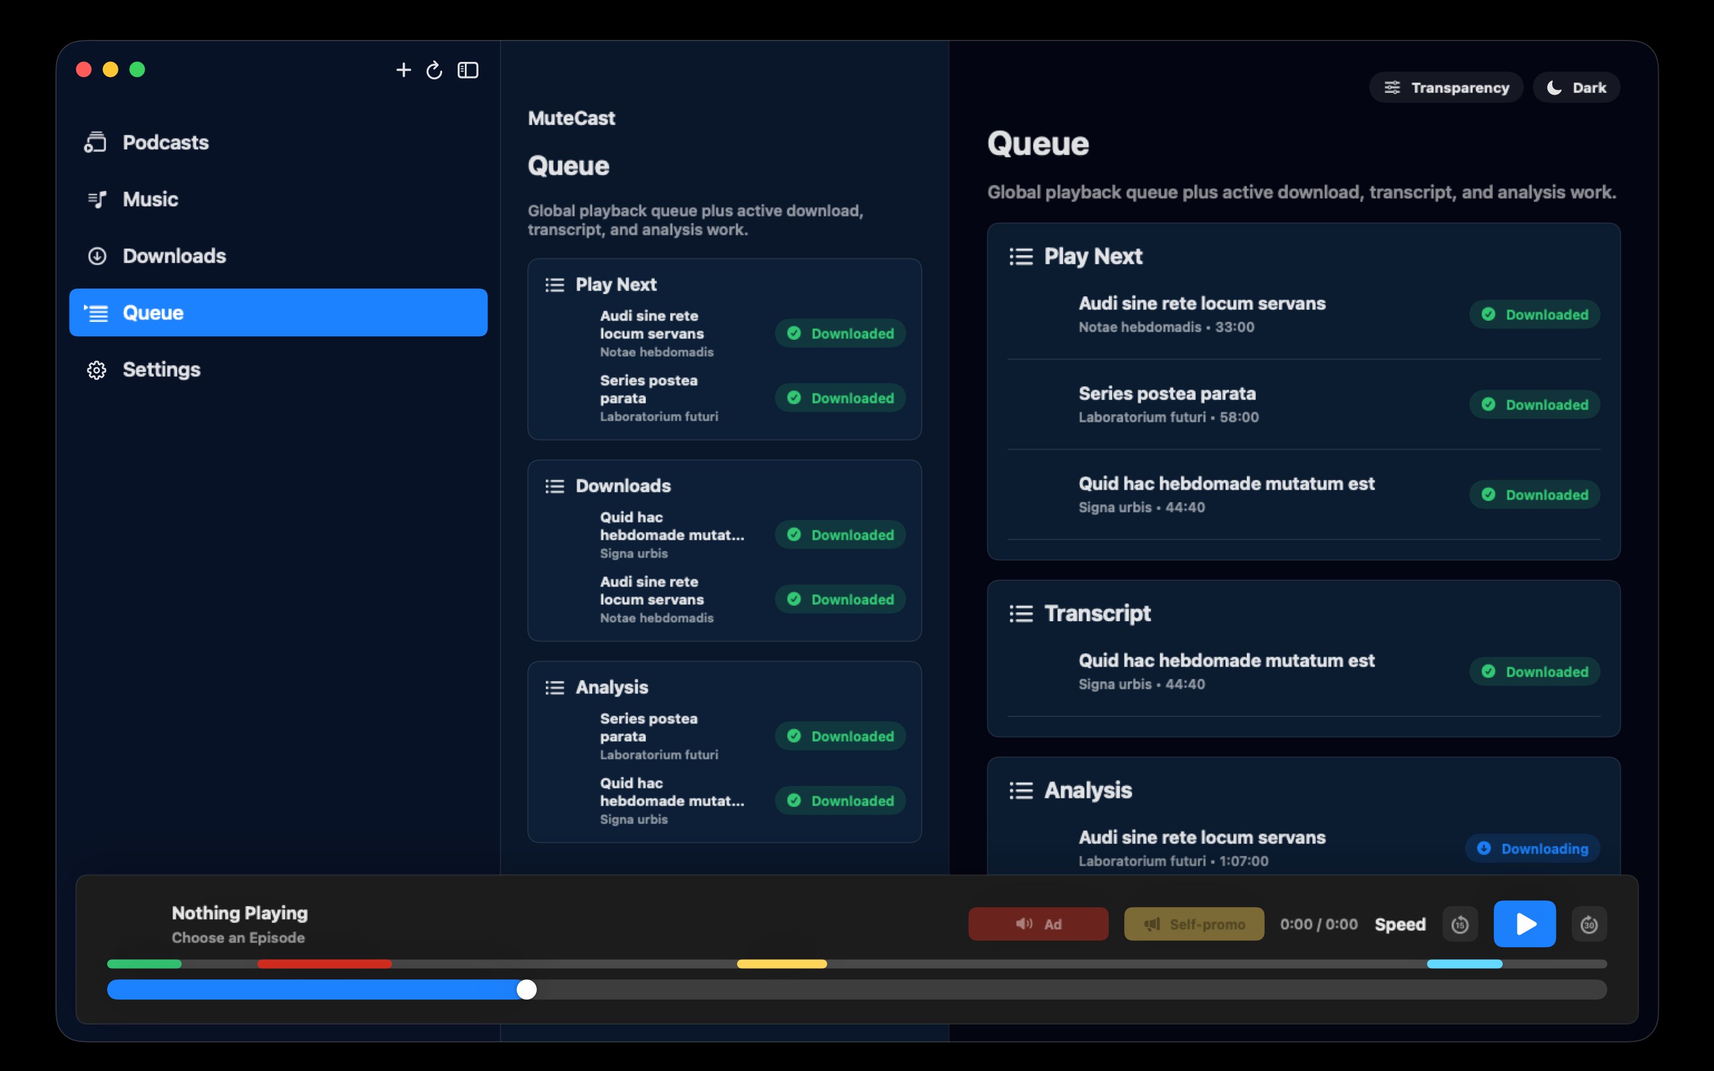Skip back 15 seconds
This screenshot has width=1714, height=1071.
pos(1460,923)
